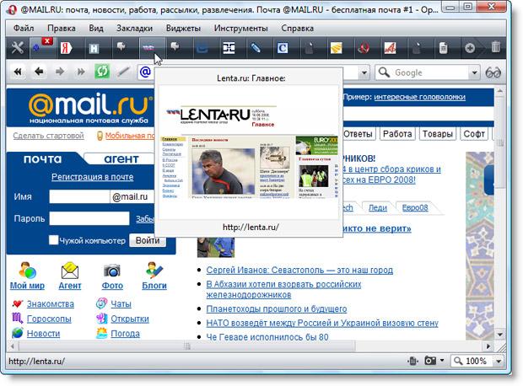Open the Вид menu
Screen dimensions: 523x386
96,29
